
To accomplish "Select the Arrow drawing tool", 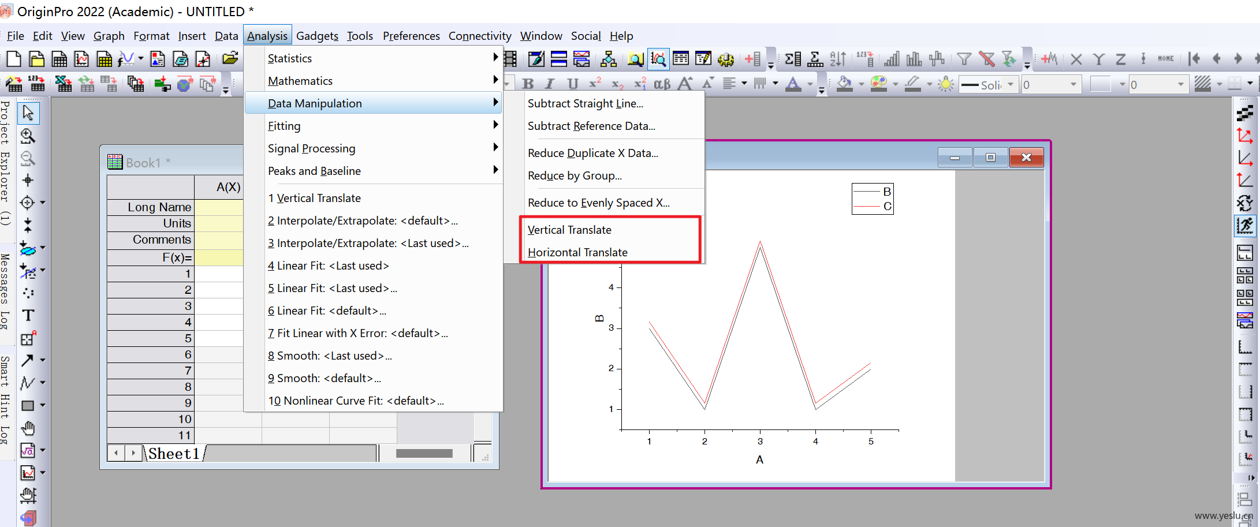I will tap(27, 361).
